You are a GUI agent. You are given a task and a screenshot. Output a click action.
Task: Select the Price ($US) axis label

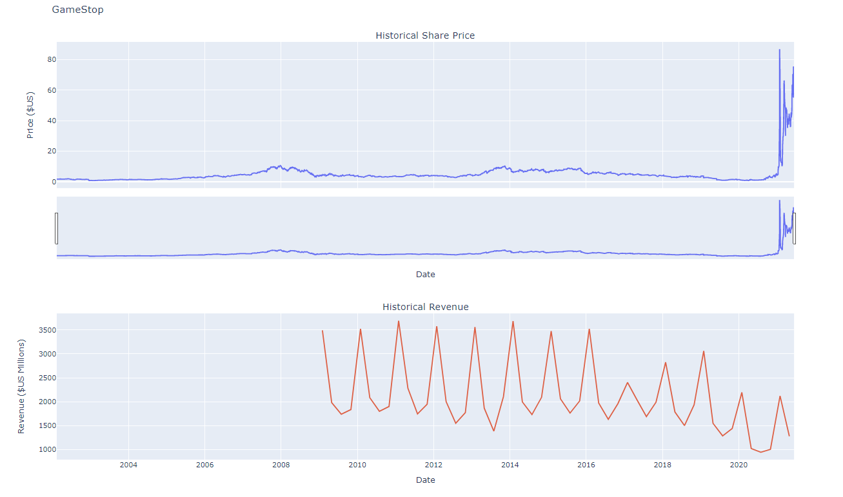[x=30, y=115]
